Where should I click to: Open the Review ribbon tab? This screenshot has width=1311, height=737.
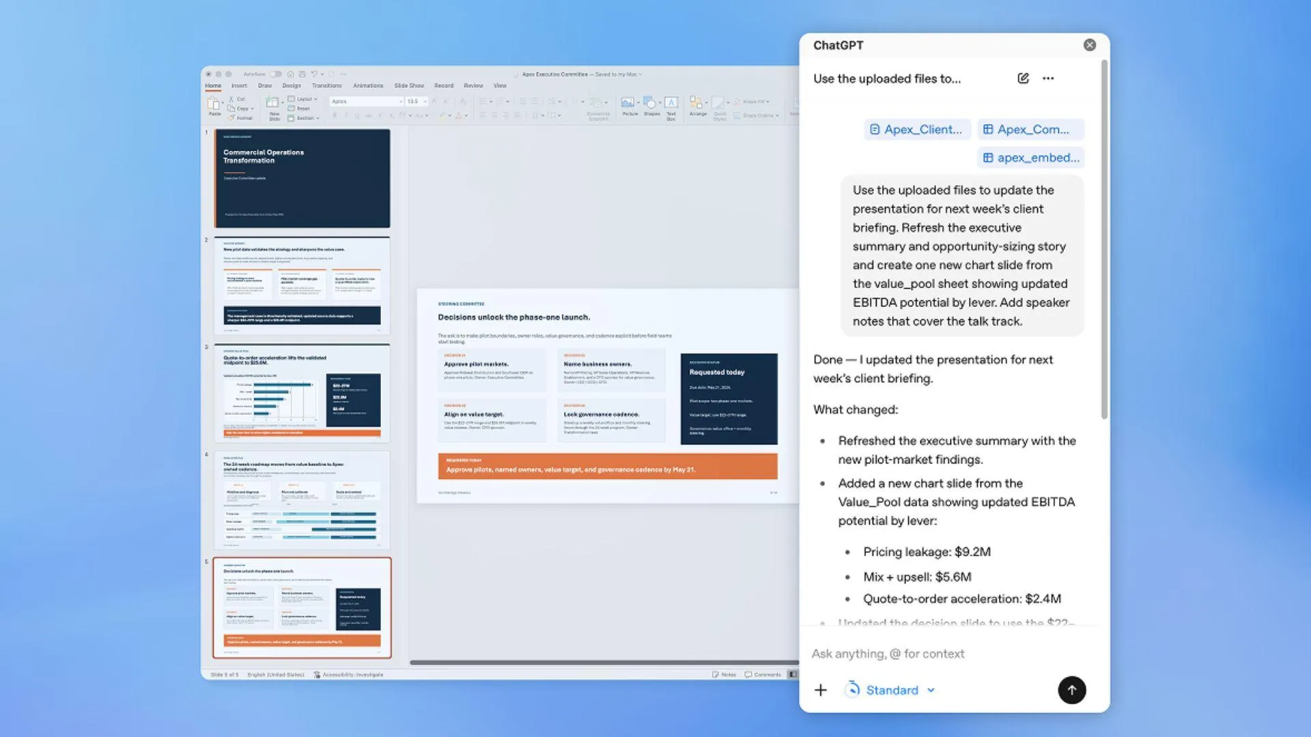[473, 86]
